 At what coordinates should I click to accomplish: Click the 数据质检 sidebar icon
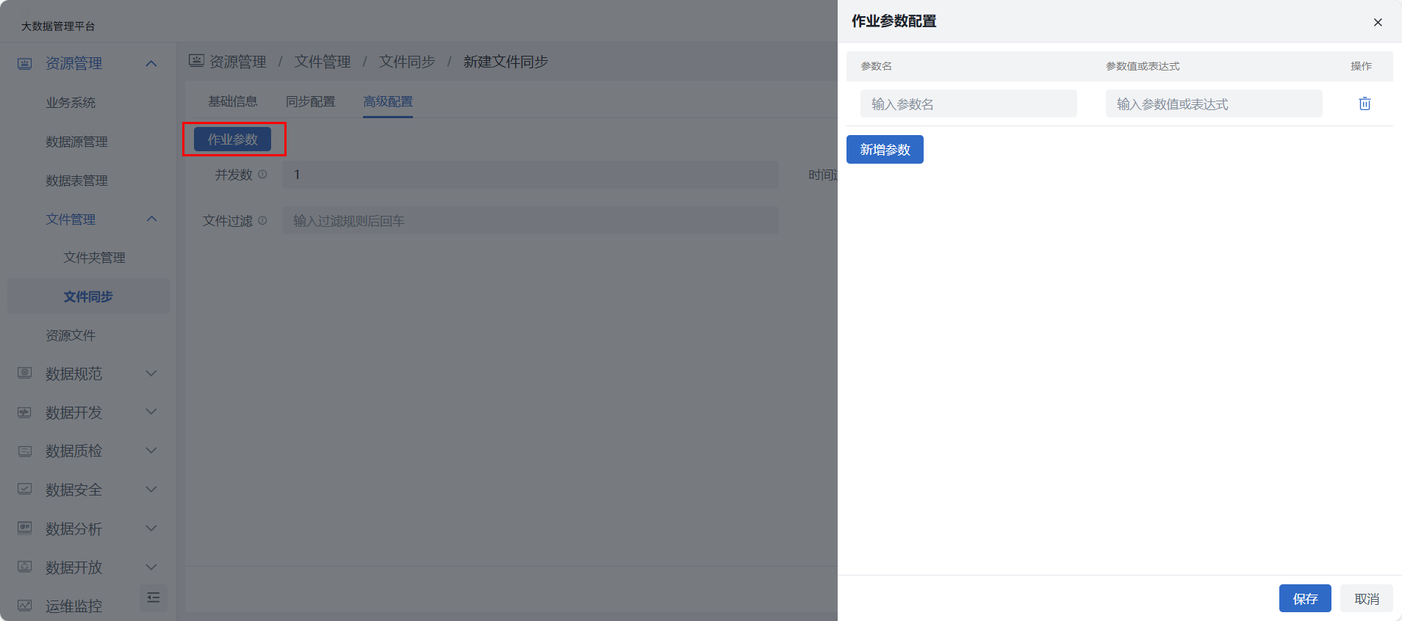(x=24, y=451)
